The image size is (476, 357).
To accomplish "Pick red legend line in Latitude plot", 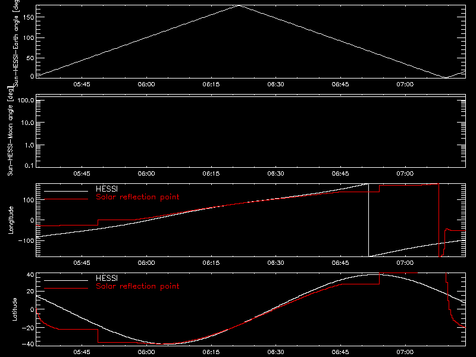I will coord(66,289).
